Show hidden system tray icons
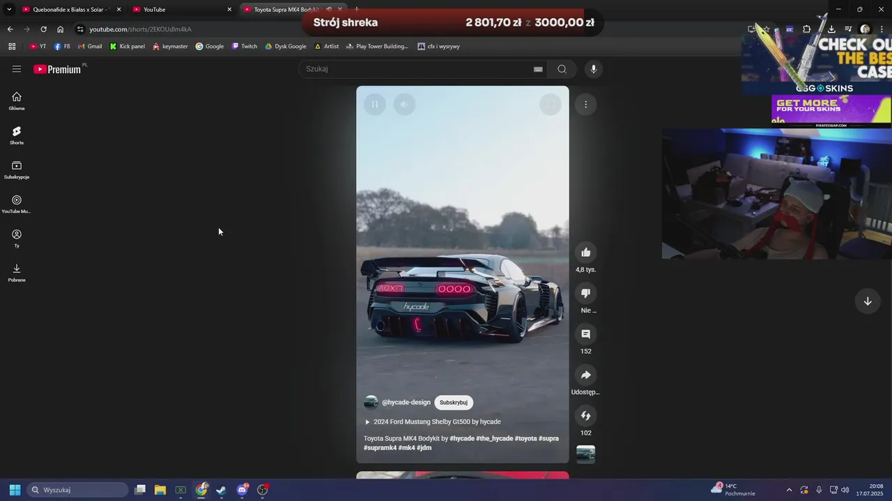 click(x=789, y=490)
